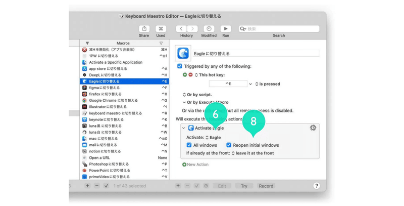404x206 pixels.
Task: Select 'luna黒 に切り替える' macro
Action: click(x=124, y=126)
